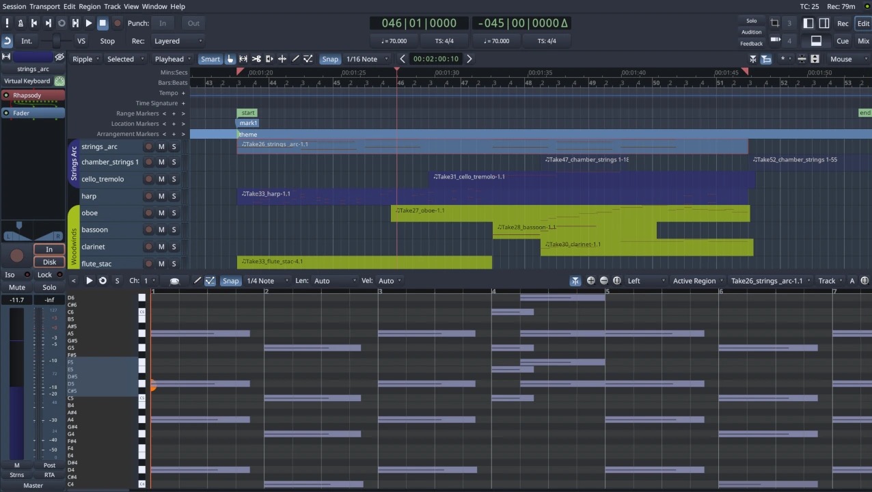Toggle Punch In button
872x492 pixels.
tap(163, 23)
